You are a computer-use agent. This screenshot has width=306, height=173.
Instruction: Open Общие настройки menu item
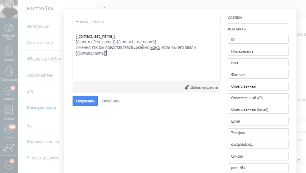(44, 59)
